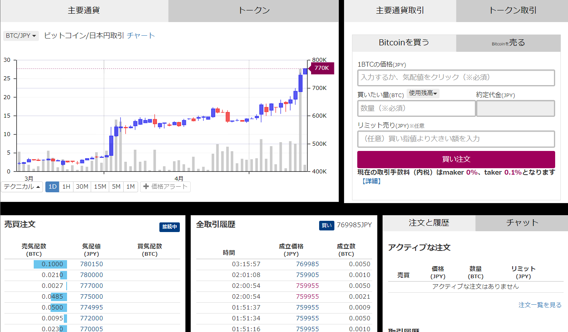This screenshot has height=332, width=568.
Task: Select the 1D chart interval
Action: click(52, 187)
